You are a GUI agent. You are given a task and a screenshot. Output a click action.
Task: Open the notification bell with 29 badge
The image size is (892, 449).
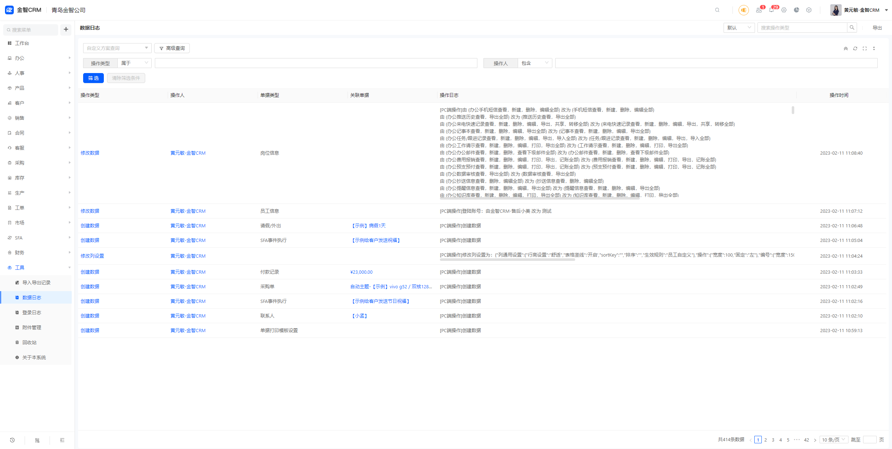(771, 10)
